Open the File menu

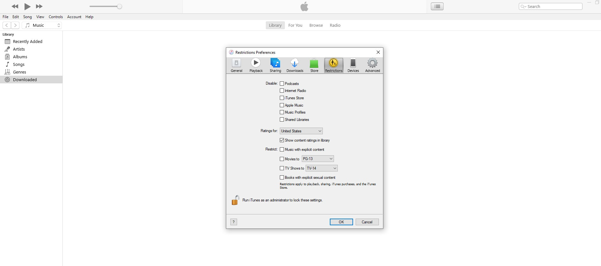(5, 17)
